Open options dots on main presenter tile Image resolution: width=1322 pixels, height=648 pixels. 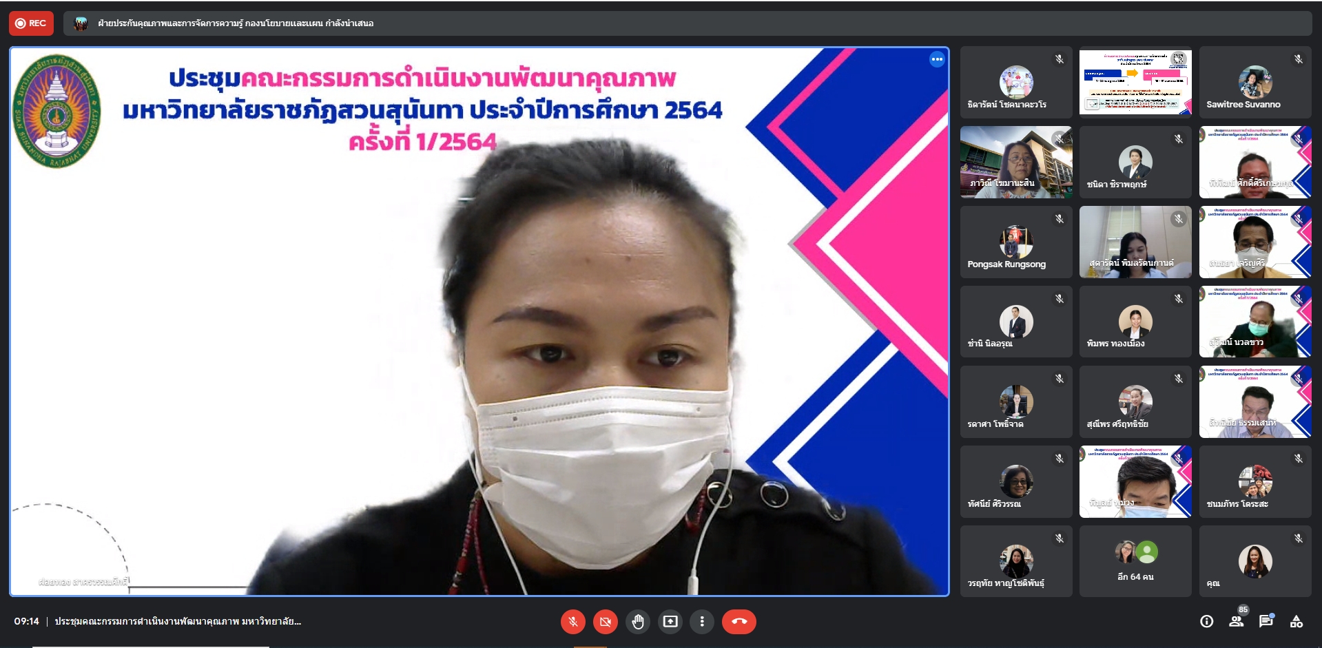[x=937, y=60]
